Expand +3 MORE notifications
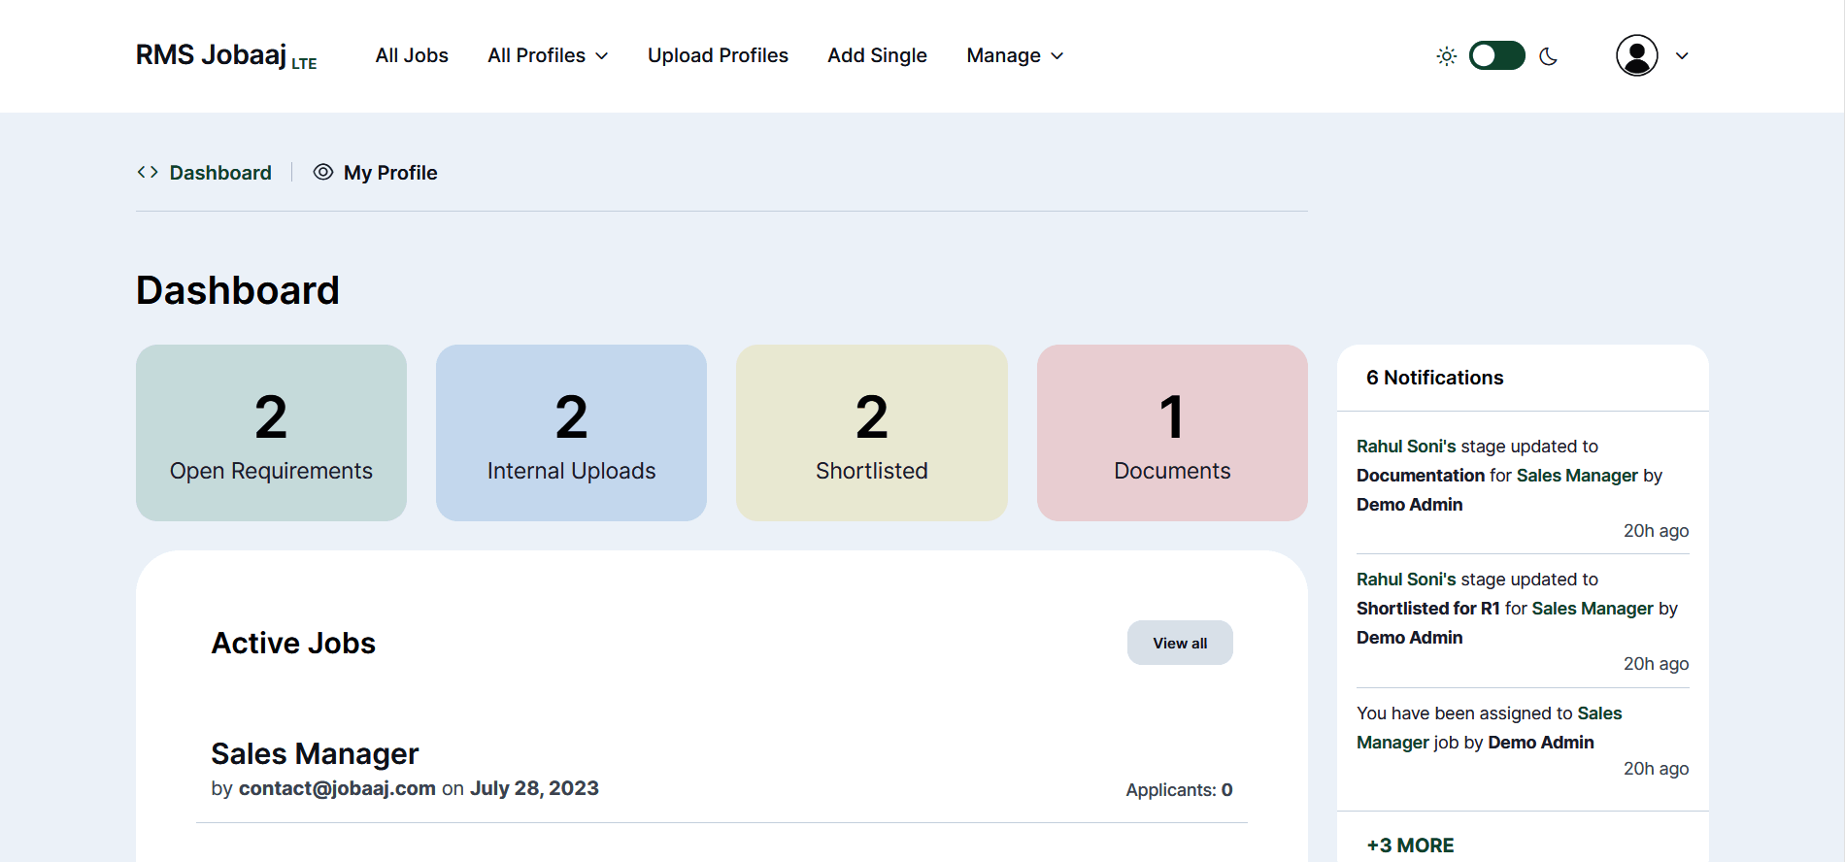Viewport: 1845px width, 862px height. click(x=1410, y=845)
